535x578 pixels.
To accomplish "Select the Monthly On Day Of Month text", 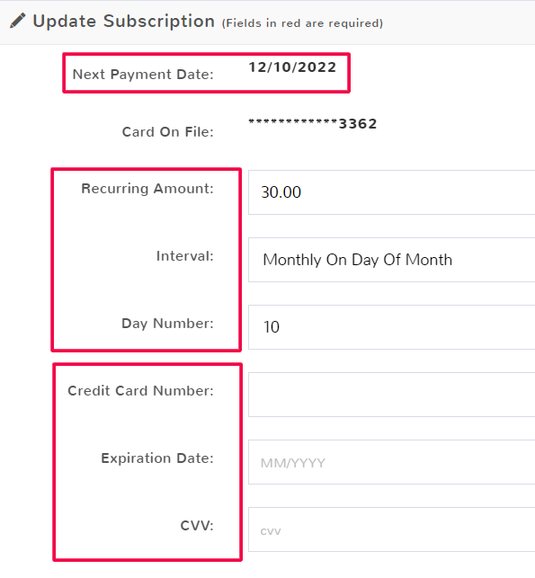I will coord(358,260).
